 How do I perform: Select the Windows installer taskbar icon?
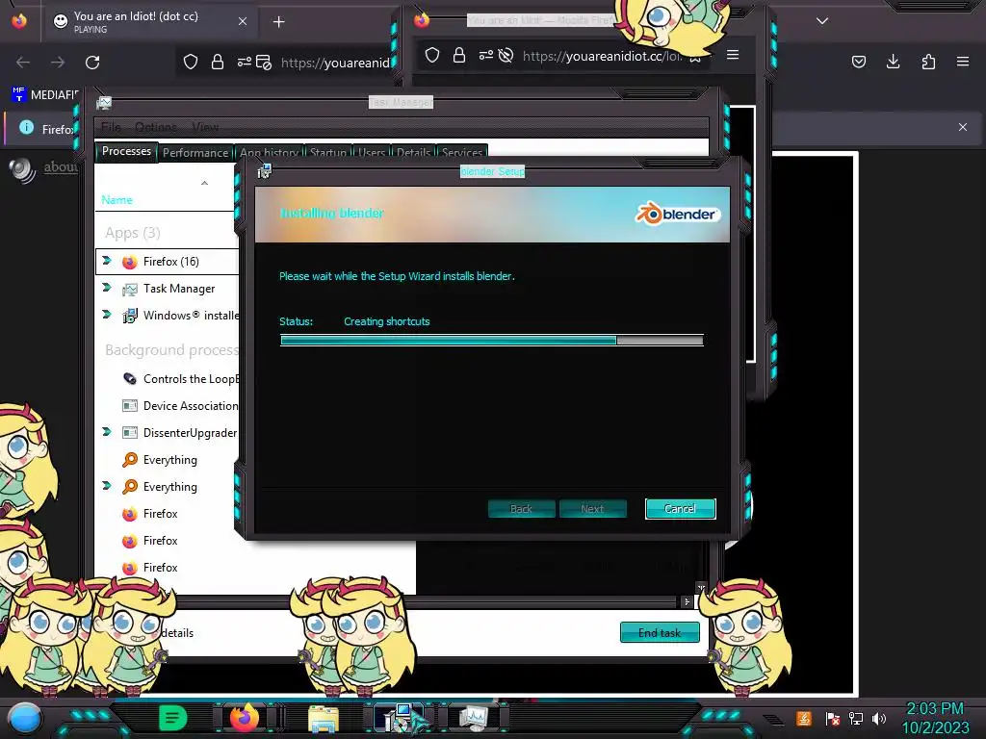(x=401, y=718)
